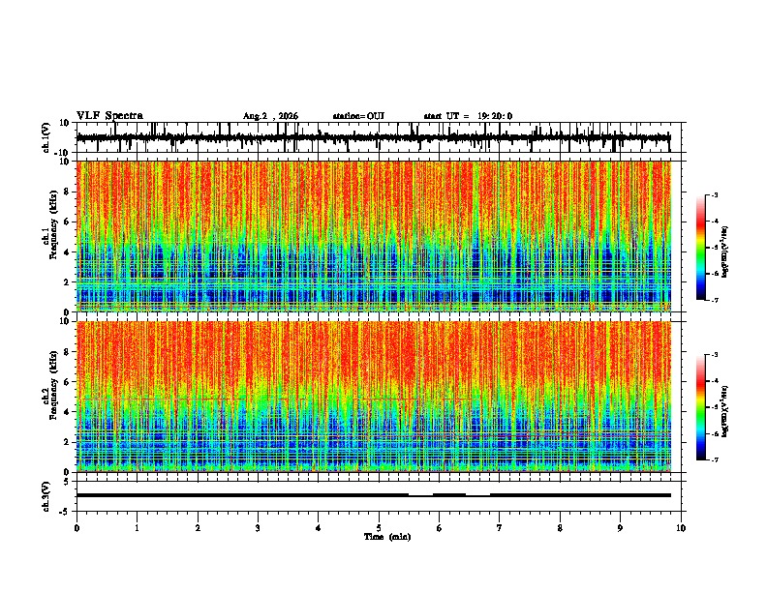
Task: Click tick label 9 on the Time axis
Action: point(620,528)
